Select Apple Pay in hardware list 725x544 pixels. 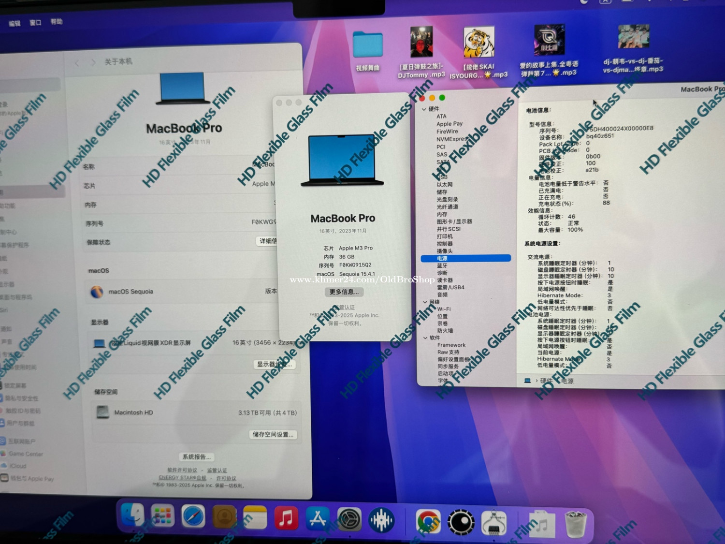(x=449, y=124)
